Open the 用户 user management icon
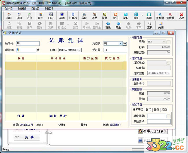The height and width of the screenshot is (153, 188). pyautogui.click(x=40, y=16)
